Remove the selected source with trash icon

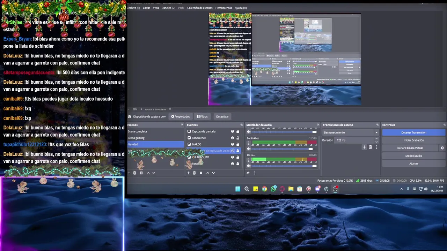coord(195,173)
